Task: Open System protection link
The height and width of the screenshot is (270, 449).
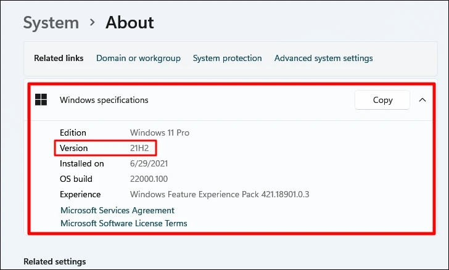Action: [227, 58]
